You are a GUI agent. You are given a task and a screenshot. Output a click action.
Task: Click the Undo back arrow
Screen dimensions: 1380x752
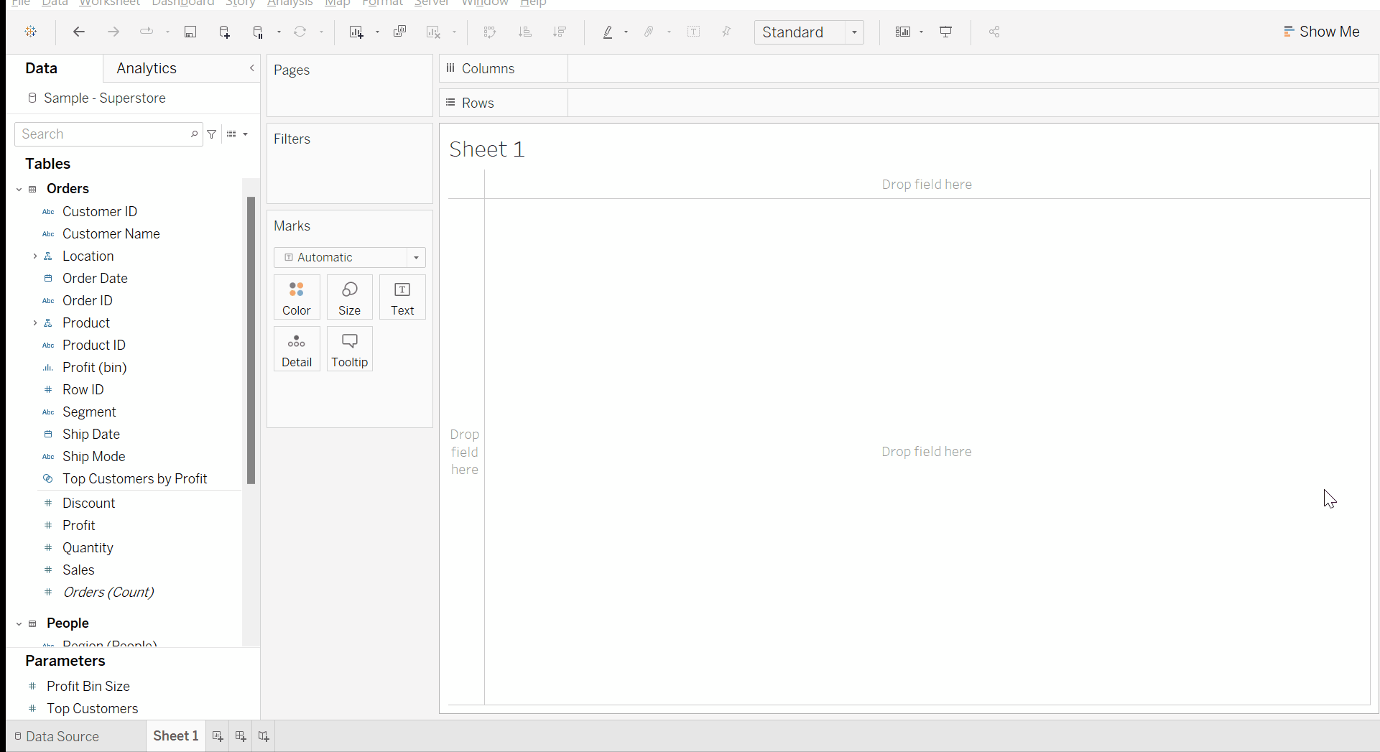pos(79,32)
